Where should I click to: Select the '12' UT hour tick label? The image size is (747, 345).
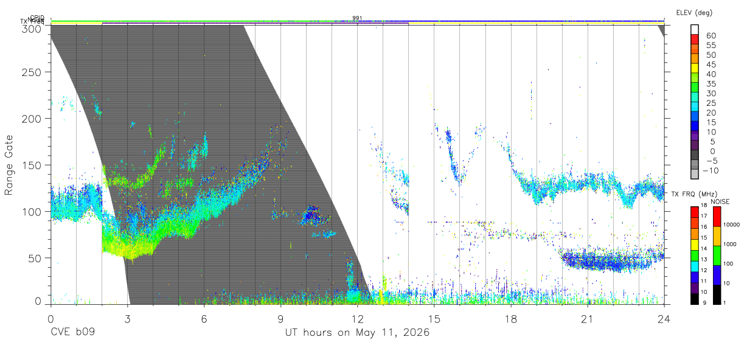358,318
